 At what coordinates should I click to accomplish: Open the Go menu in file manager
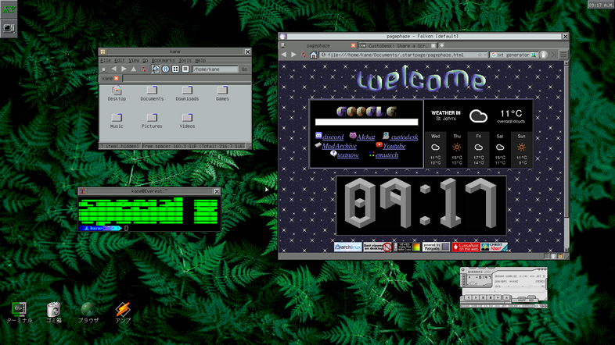pos(145,60)
